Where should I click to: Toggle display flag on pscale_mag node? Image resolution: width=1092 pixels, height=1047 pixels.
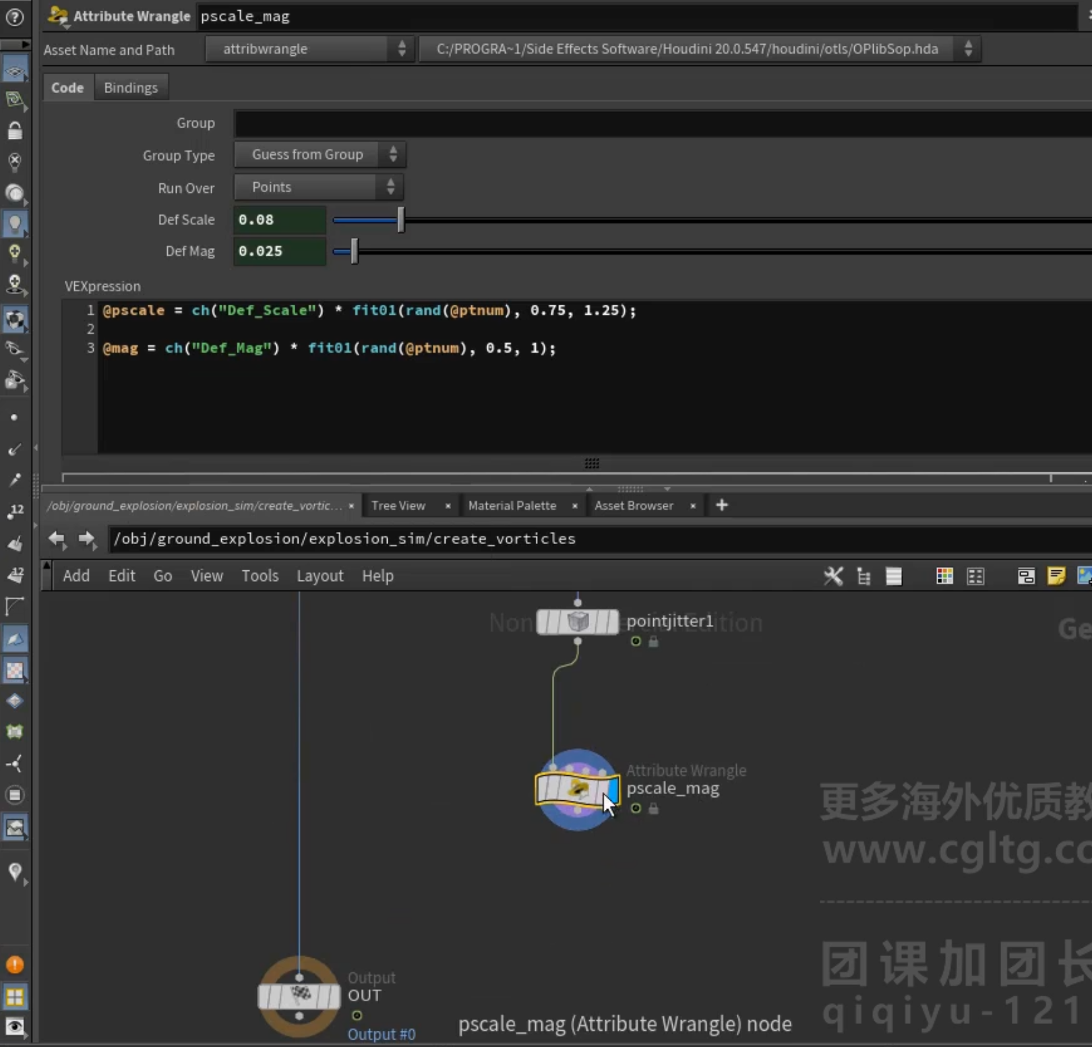(x=613, y=790)
